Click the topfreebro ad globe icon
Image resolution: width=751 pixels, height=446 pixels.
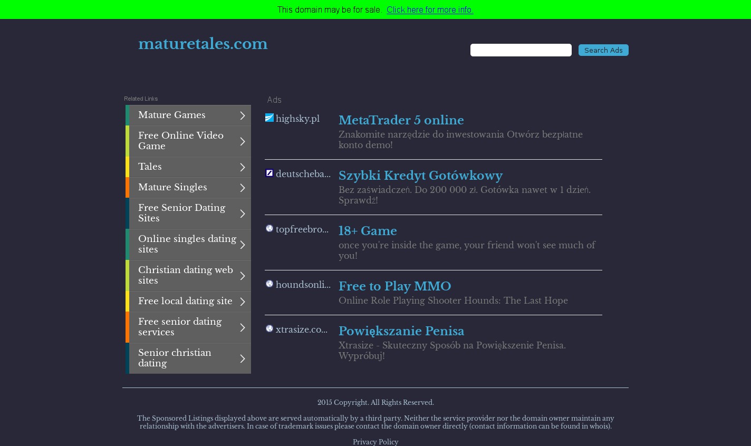click(x=269, y=228)
